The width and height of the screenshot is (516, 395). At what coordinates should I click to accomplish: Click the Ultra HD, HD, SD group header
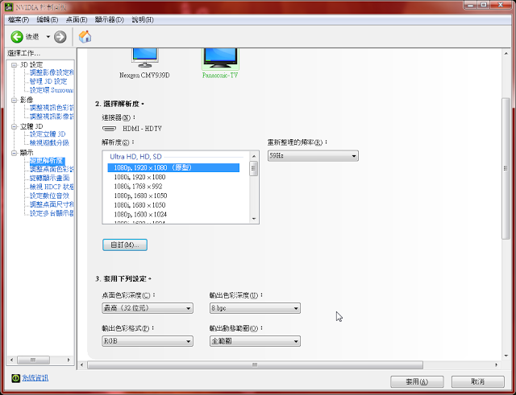[x=136, y=157]
